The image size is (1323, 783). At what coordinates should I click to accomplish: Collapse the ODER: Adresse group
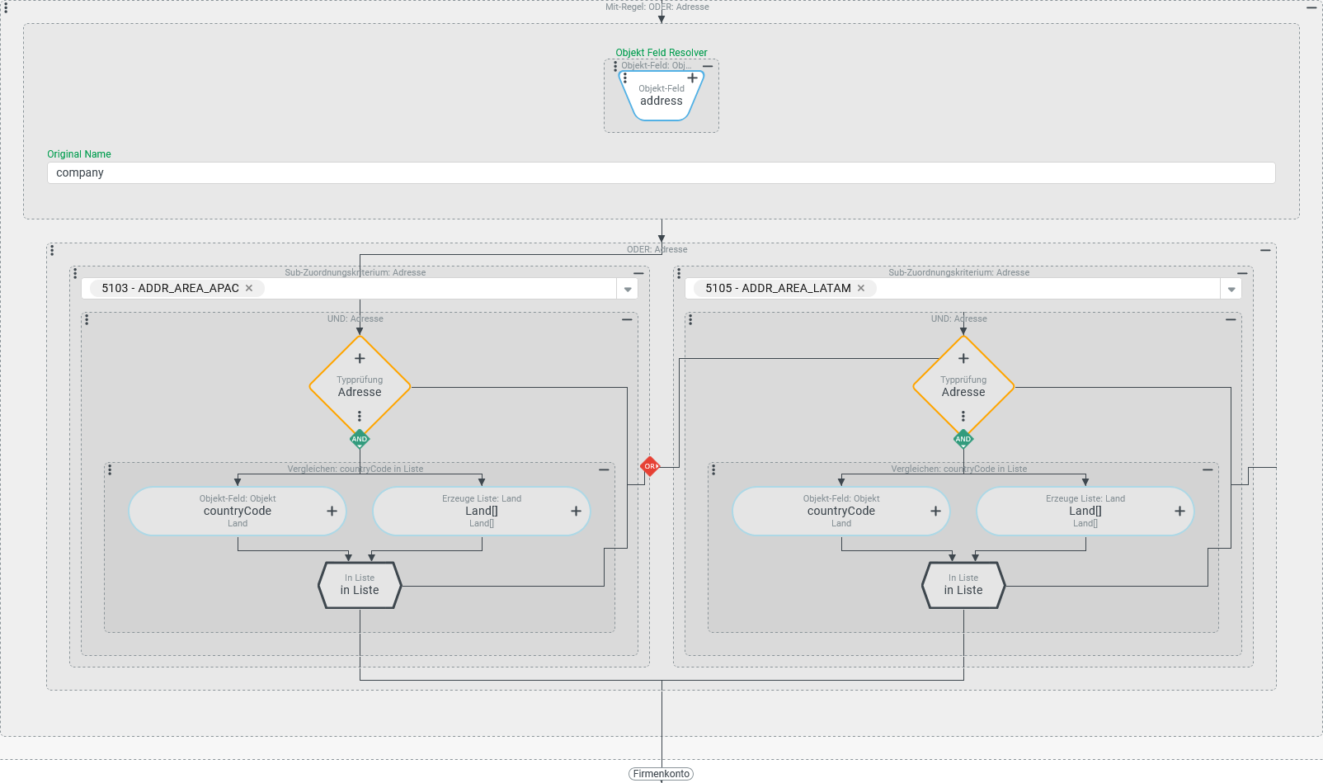[x=1265, y=250]
